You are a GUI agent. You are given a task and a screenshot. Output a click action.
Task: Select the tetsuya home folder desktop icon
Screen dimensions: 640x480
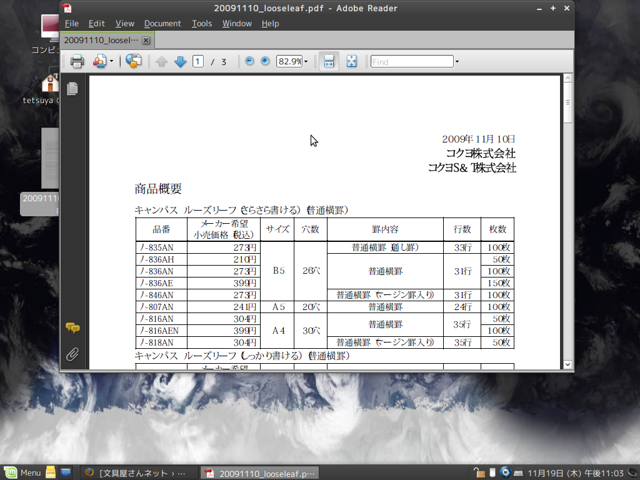(x=50, y=82)
